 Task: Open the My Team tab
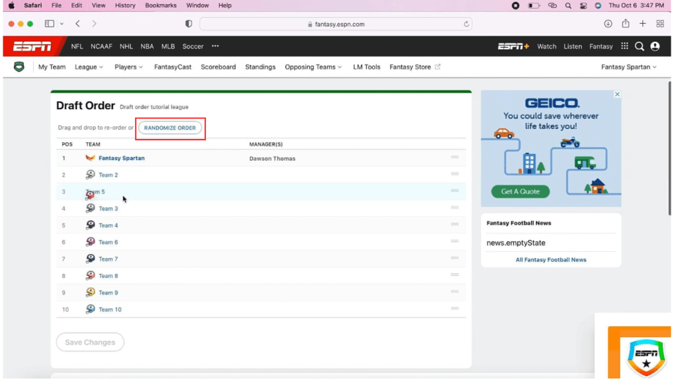52,67
